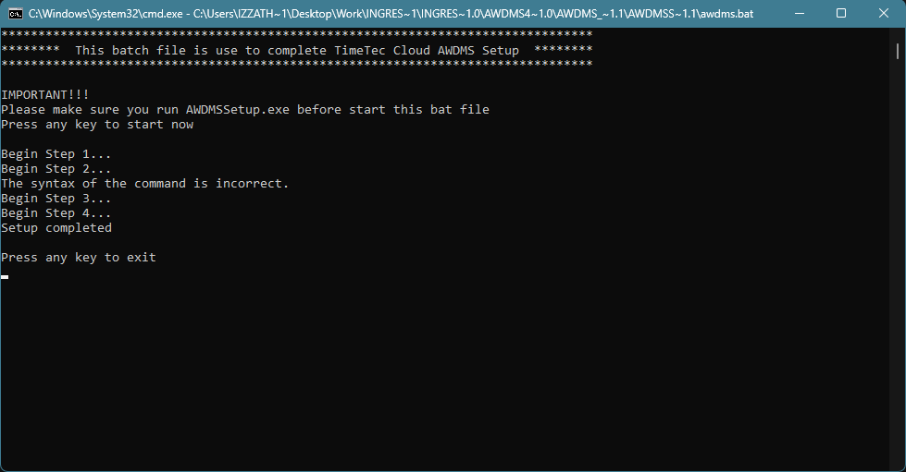Maximize the command prompt window
Viewport: 906px width, 472px height.
(x=841, y=13)
